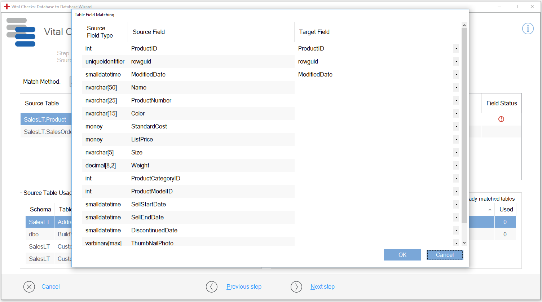This screenshot has height=302, width=542.
Task: Select the dbo schema row
Action: coord(34,235)
